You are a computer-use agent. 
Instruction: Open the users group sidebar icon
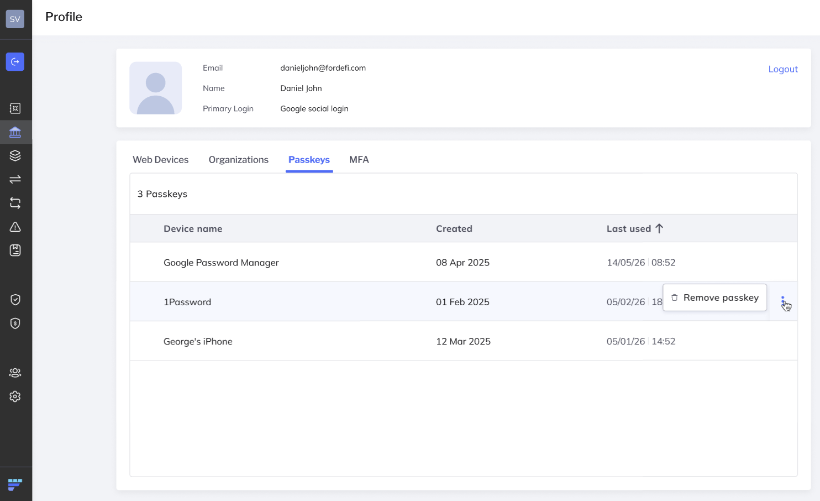click(x=15, y=373)
